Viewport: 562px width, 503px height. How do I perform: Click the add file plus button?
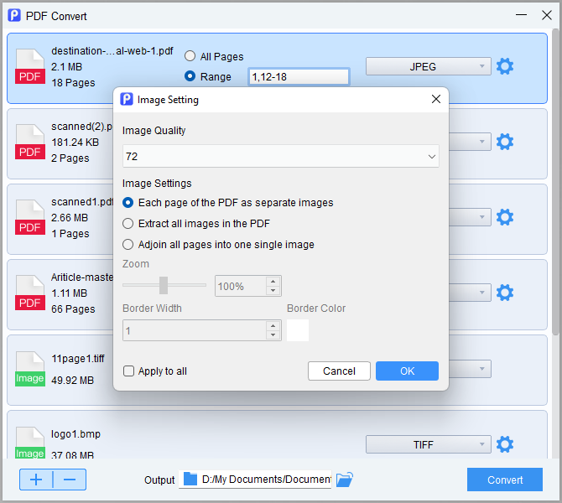(36, 480)
